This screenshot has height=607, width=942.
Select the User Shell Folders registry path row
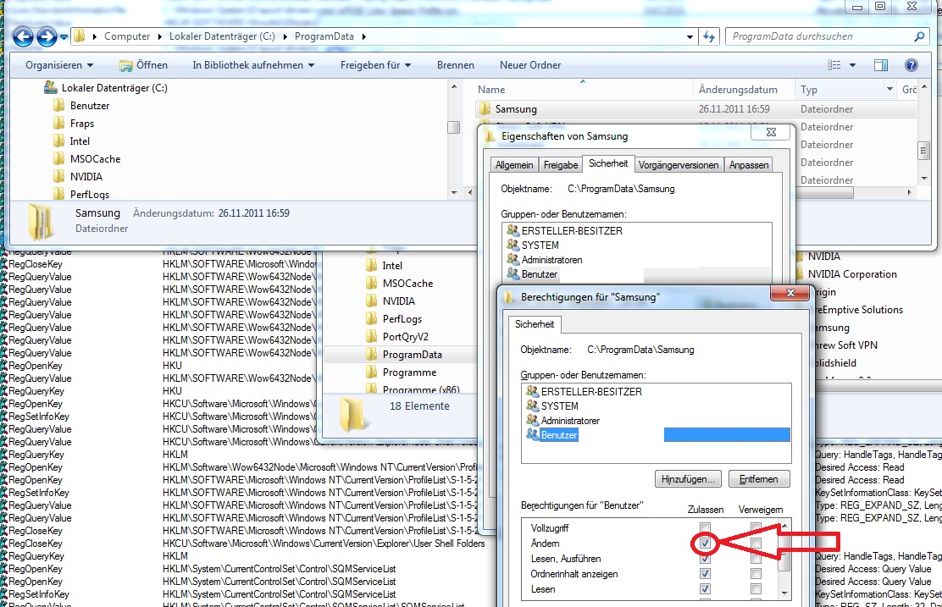click(324, 544)
